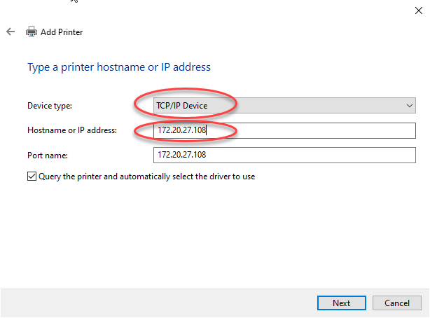
Task: Go back using the back arrow
Action: click(x=11, y=32)
